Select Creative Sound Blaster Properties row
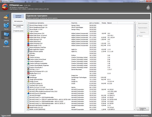This screenshot has width=152, height=117. tap(72, 65)
